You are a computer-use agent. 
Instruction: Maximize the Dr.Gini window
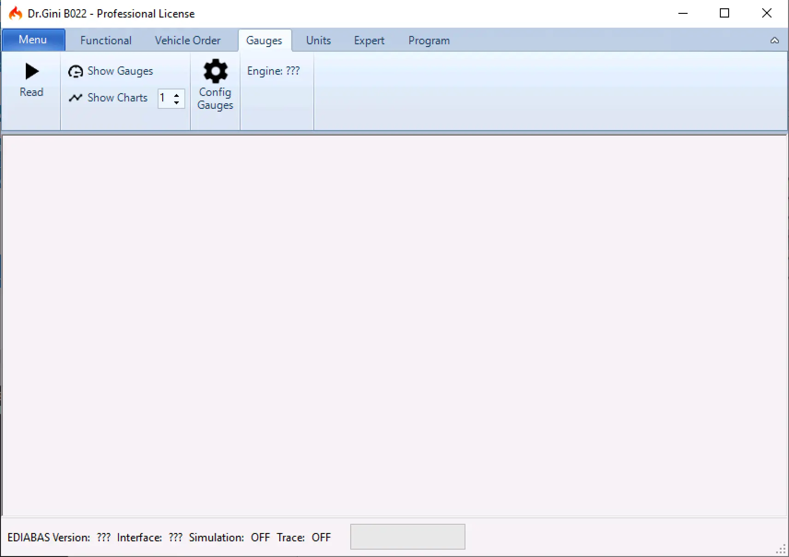click(724, 13)
